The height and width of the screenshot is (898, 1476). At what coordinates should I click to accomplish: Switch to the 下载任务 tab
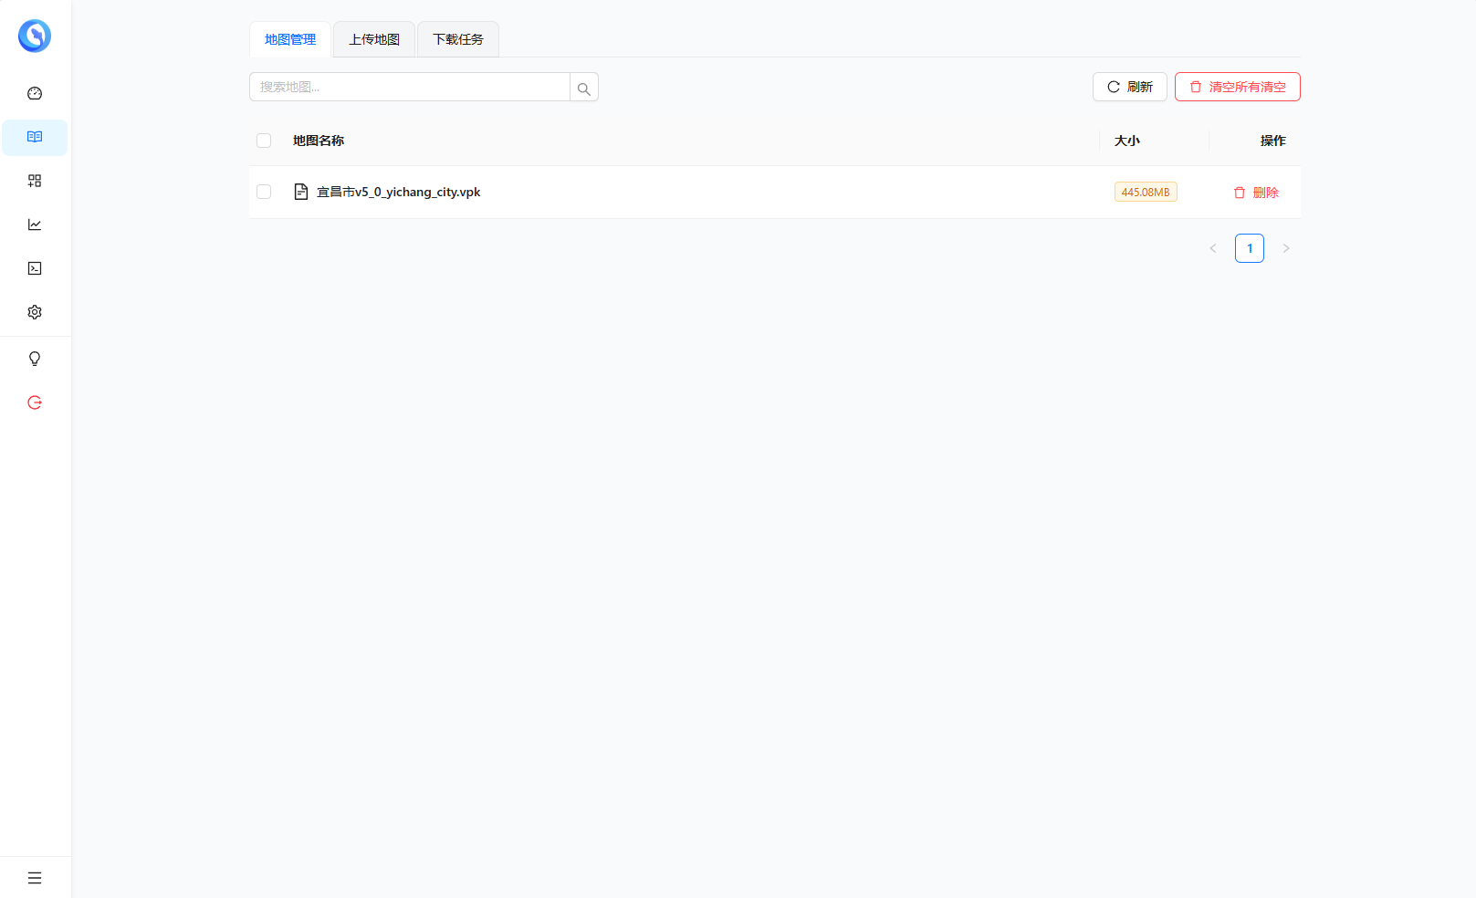[458, 39]
